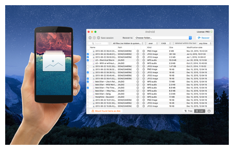Click the Search input field
This screenshot has height=150, width=234.
(x=98, y=43)
